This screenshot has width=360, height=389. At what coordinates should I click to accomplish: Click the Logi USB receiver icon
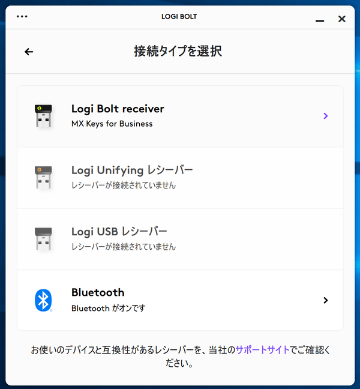coord(43,239)
